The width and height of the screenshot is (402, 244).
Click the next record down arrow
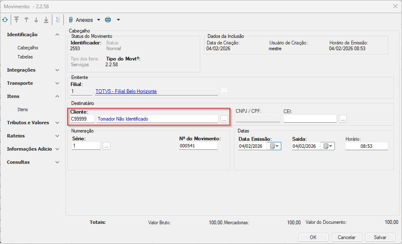36,20
